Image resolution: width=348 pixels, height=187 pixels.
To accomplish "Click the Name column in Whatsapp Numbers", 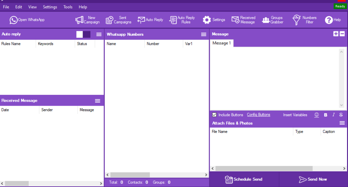I will pos(125,44).
